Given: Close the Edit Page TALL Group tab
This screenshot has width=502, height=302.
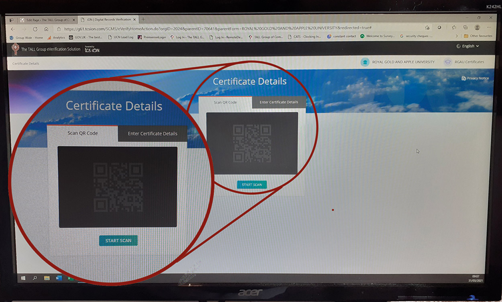Looking at the screenshot, I should pos(73,20).
